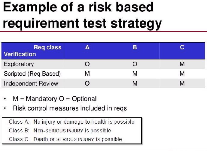The width and height of the screenshot is (207, 151).
Task: Click 'Risk control measures included in reqs' bullet
Action: pyautogui.click(x=70, y=108)
